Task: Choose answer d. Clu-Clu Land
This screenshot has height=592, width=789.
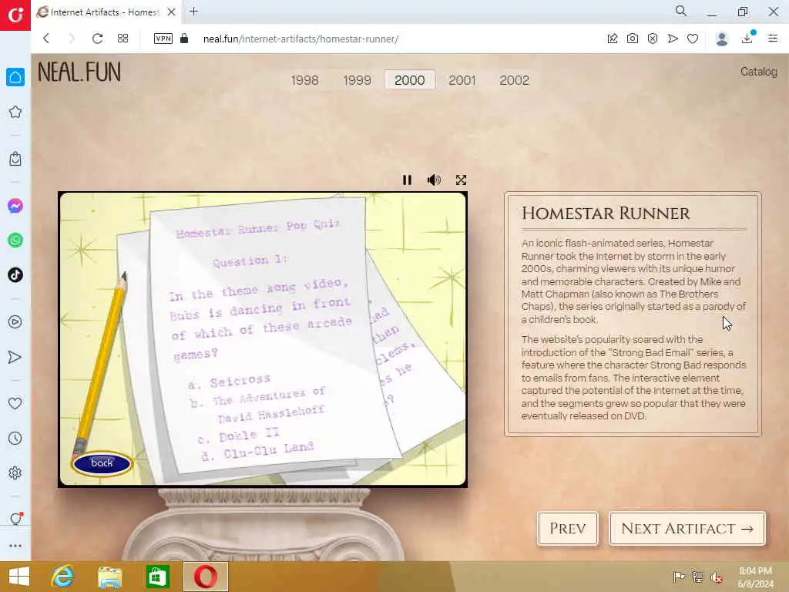Action: coord(257,452)
